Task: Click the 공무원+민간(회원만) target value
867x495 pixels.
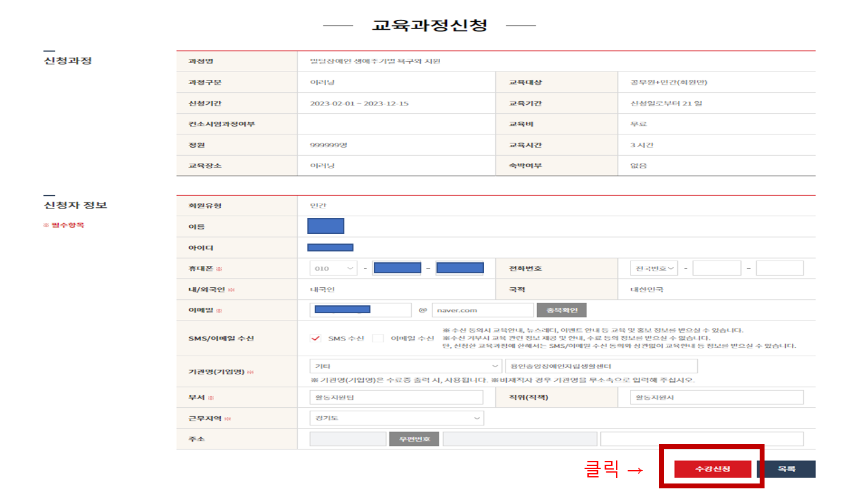Action: (669, 82)
